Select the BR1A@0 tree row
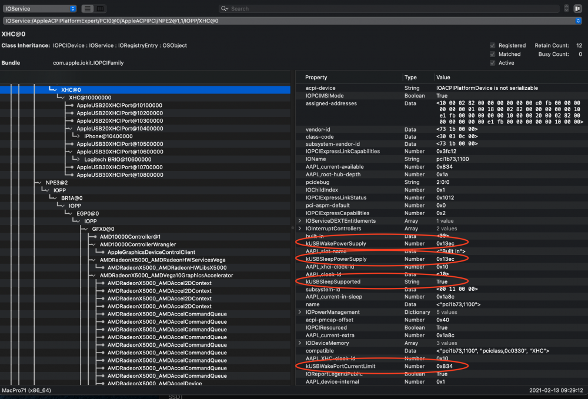Viewport: 588px width, 399px height. point(145,198)
